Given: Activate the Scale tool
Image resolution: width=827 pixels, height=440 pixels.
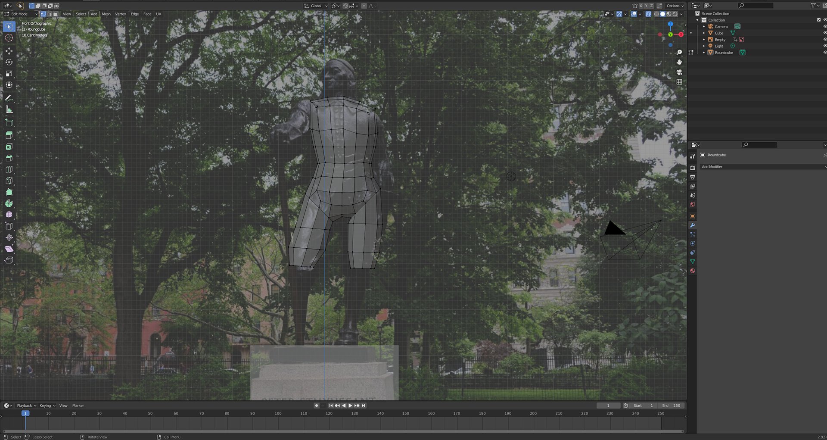Looking at the screenshot, I should click(x=9, y=74).
